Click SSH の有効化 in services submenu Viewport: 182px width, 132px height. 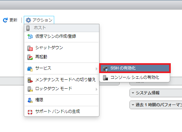tap(135, 68)
